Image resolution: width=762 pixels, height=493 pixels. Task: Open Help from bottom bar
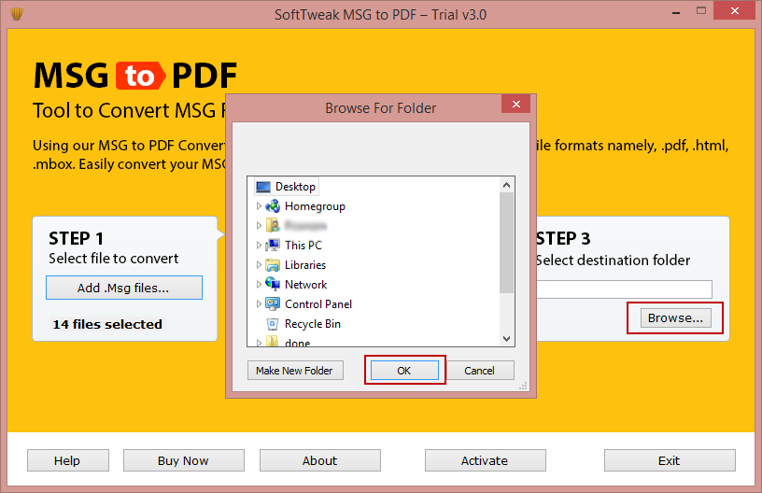point(68,460)
